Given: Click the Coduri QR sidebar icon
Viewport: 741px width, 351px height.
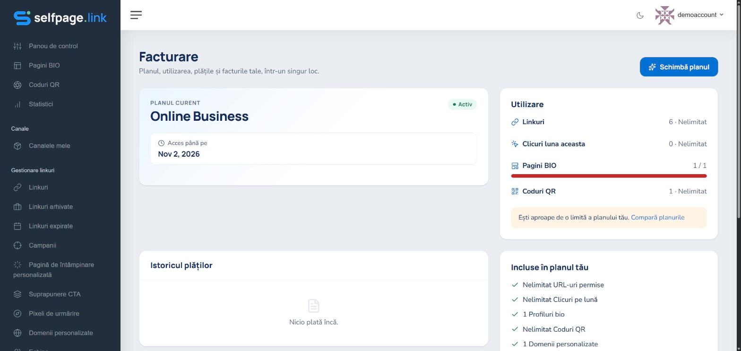Looking at the screenshot, I should 17,85.
